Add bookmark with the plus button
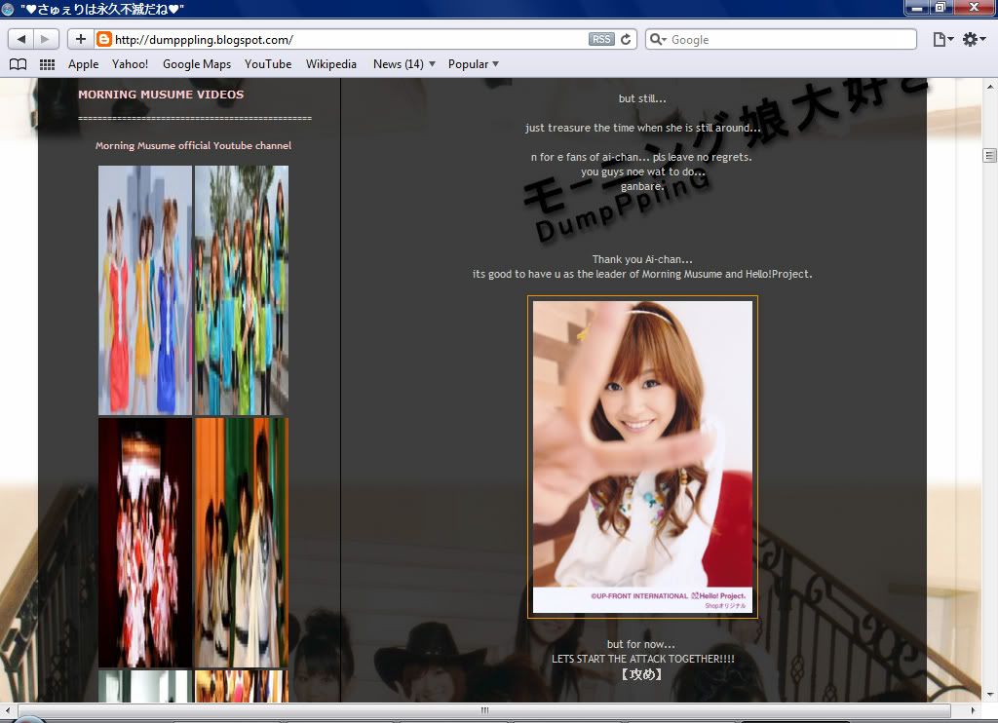The image size is (998, 723). coord(81,39)
